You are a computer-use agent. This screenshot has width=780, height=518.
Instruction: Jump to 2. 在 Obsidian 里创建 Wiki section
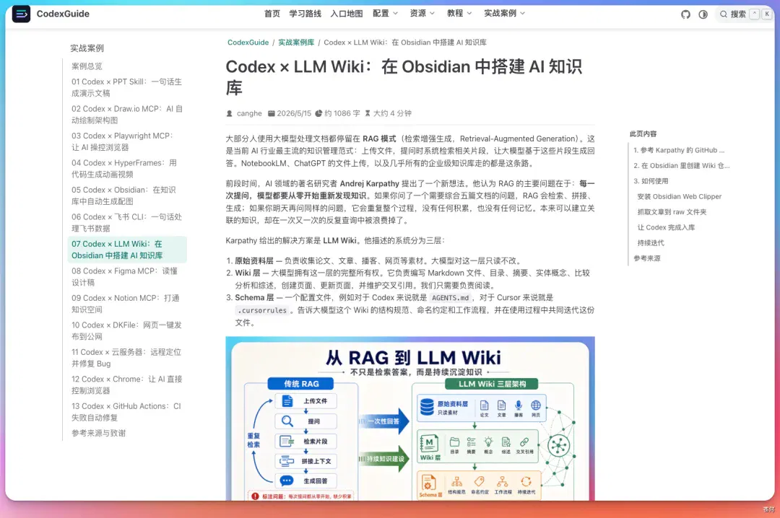pos(682,165)
